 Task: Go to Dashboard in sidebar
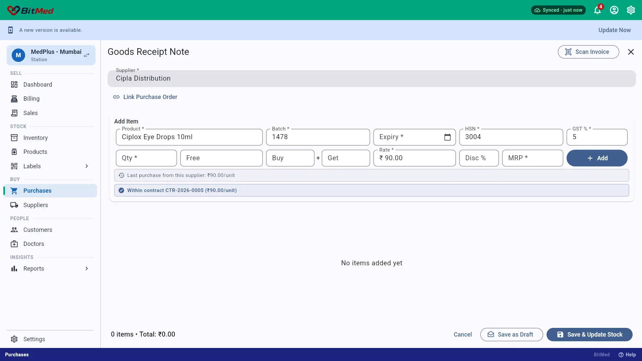click(x=50, y=85)
